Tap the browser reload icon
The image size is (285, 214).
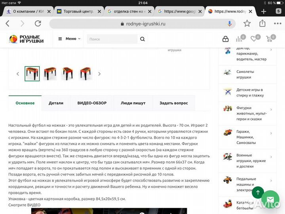click(x=38, y=23)
